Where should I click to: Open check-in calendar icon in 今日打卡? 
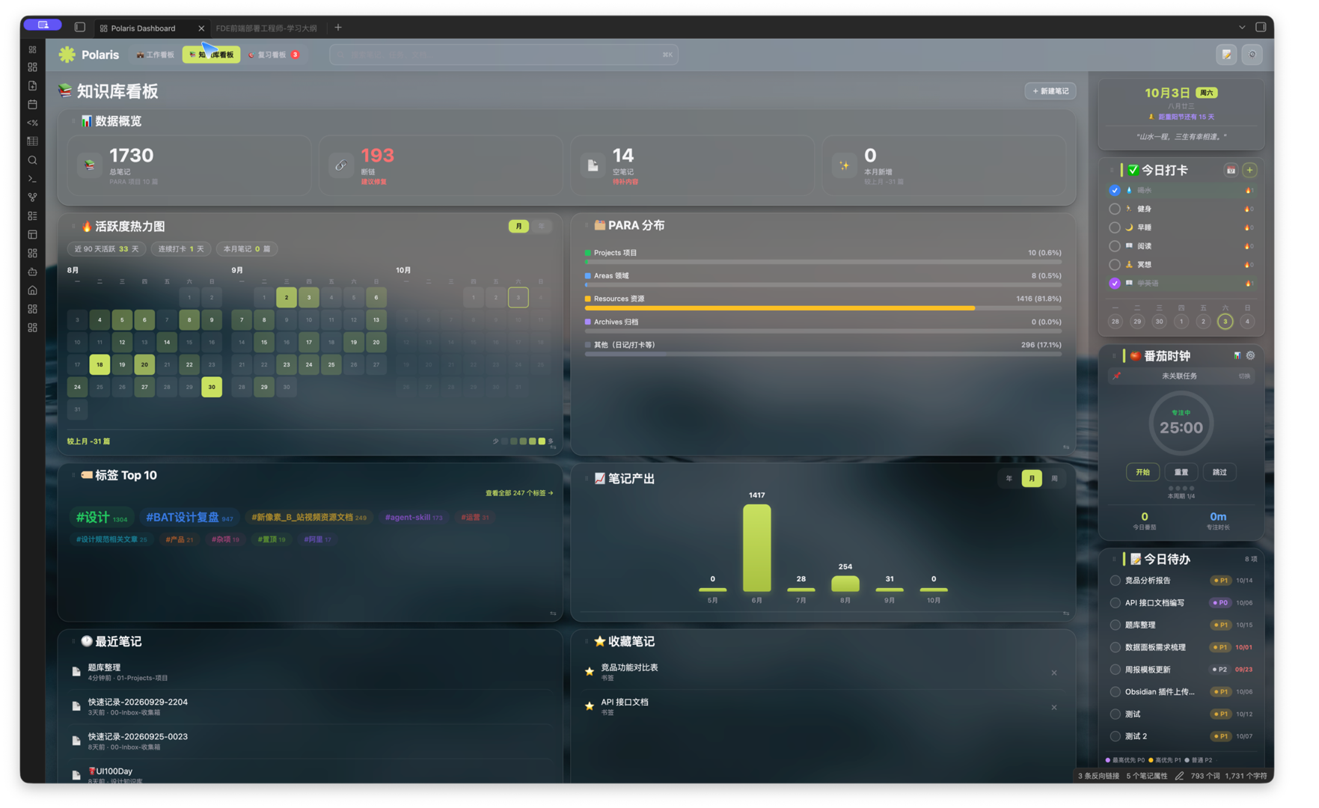[x=1231, y=171]
